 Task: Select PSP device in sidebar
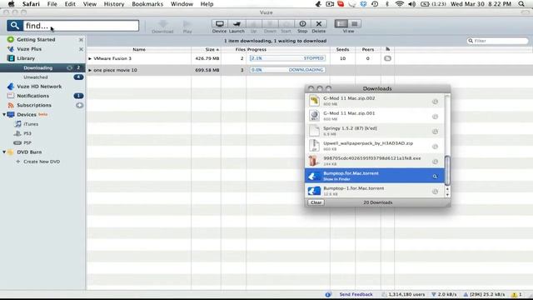point(27,142)
